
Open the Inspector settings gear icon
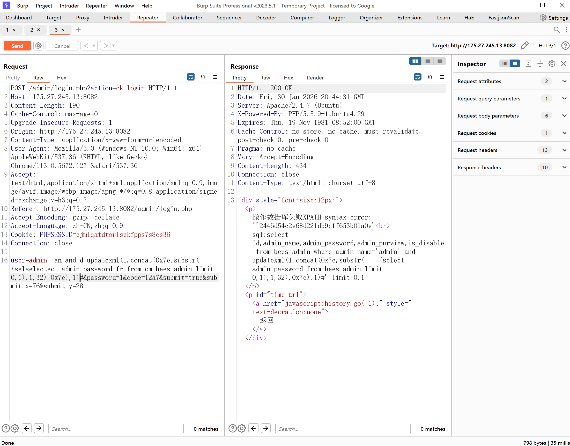551,64
